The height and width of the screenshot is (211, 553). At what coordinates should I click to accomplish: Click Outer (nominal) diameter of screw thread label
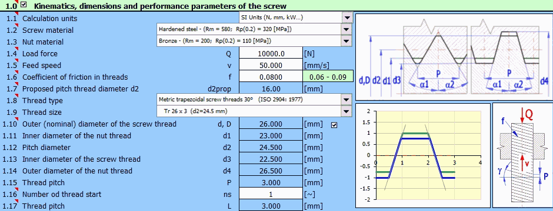pyautogui.click(x=99, y=124)
